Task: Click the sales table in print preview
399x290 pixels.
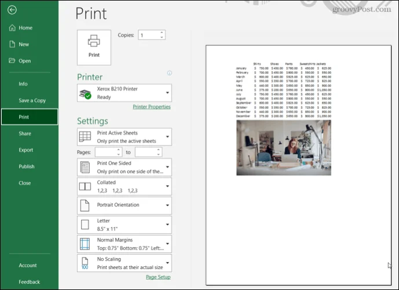Action: (x=284, y=90)
